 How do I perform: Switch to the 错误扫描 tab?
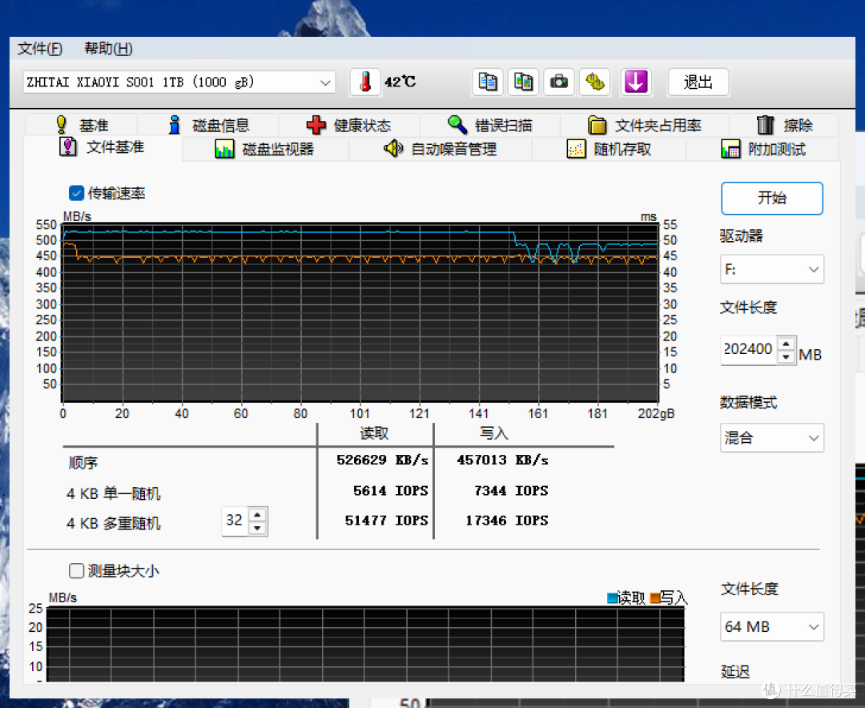coord(490,125)
